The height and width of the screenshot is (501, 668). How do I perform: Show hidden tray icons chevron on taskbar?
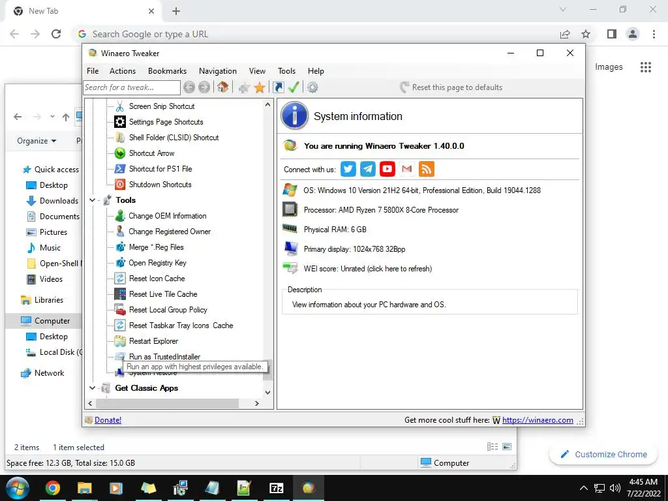point(584,488)
